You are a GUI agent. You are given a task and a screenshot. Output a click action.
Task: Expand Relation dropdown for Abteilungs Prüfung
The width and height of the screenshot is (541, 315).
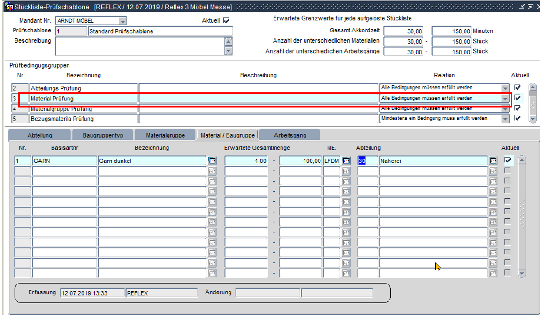click(x=505, y=88)
